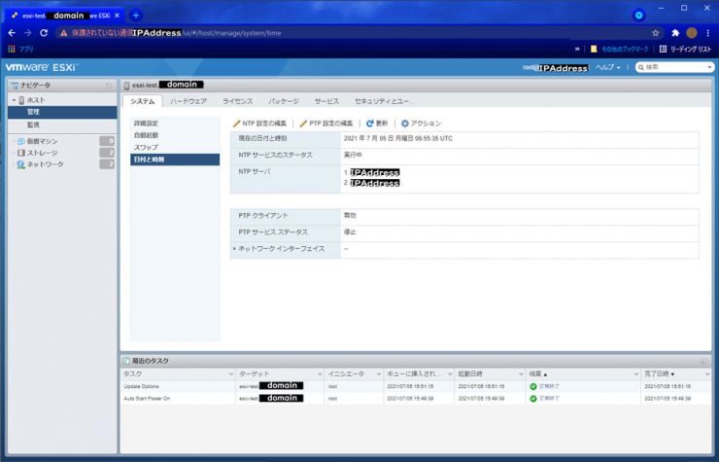The height and width of the screenshot is (462, 719).
Task: Click the 正常終了 link for Update Options
Action: pos(549,387)
